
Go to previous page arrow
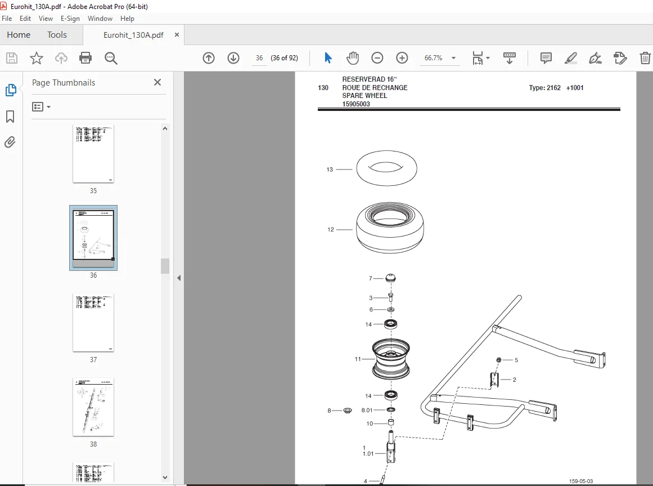pyautogui.click(x=209, y=58)
